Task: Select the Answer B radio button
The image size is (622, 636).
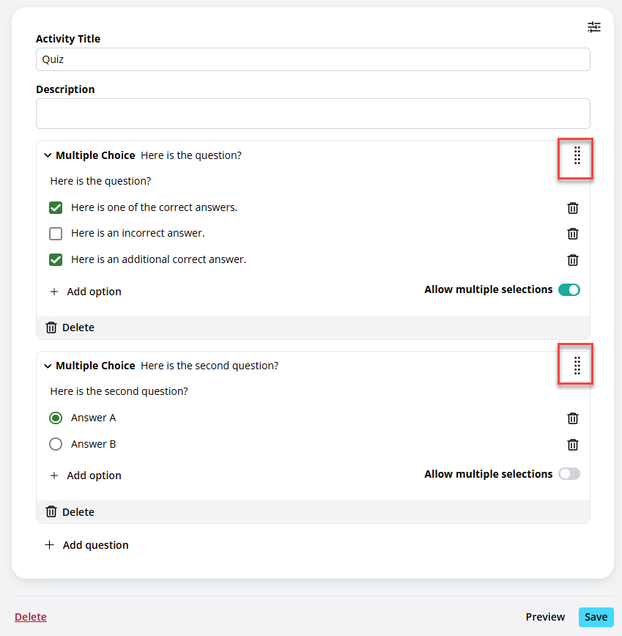Action: [56, 444]
